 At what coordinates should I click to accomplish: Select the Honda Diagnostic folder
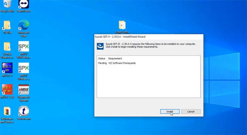point(7,50)
